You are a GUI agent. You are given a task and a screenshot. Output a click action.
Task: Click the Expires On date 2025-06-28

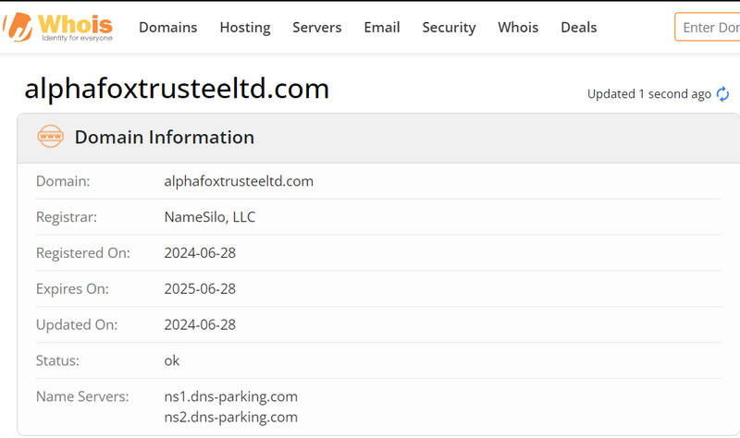(200, 288)
